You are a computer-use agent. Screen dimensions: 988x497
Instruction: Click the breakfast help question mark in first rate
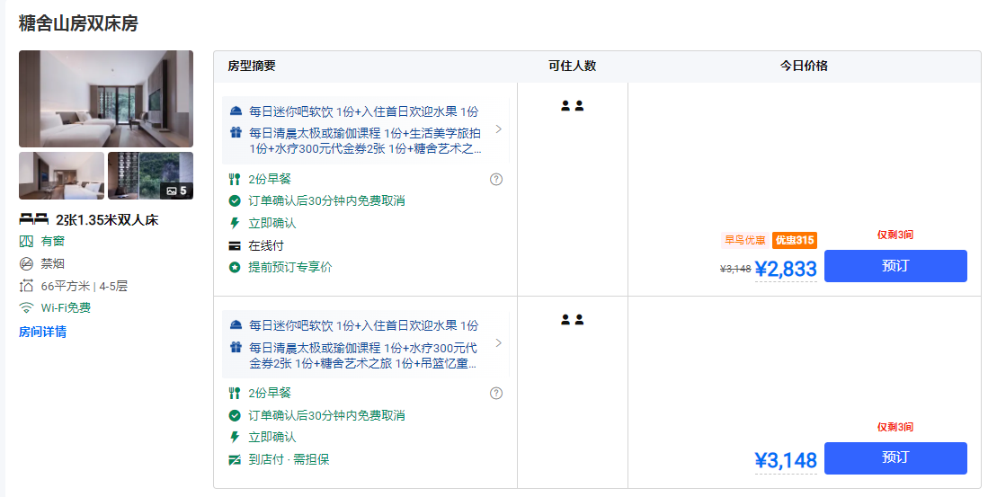[x=496, y=179]
